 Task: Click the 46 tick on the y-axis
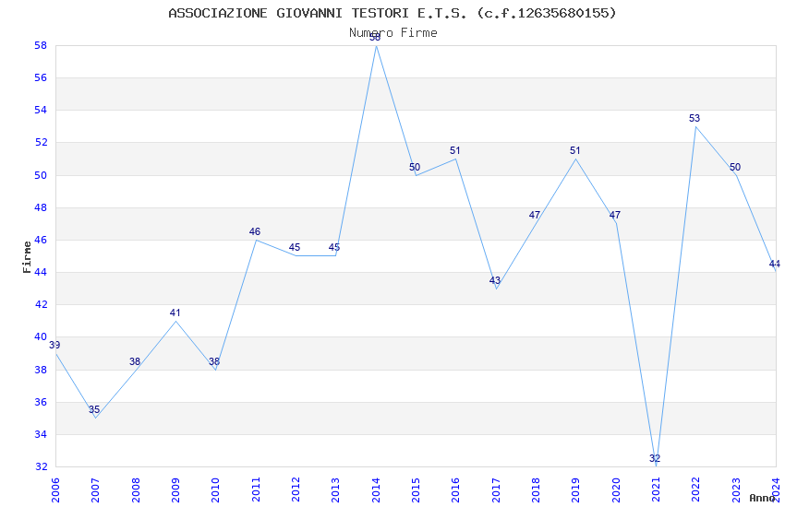pos(41,241)
